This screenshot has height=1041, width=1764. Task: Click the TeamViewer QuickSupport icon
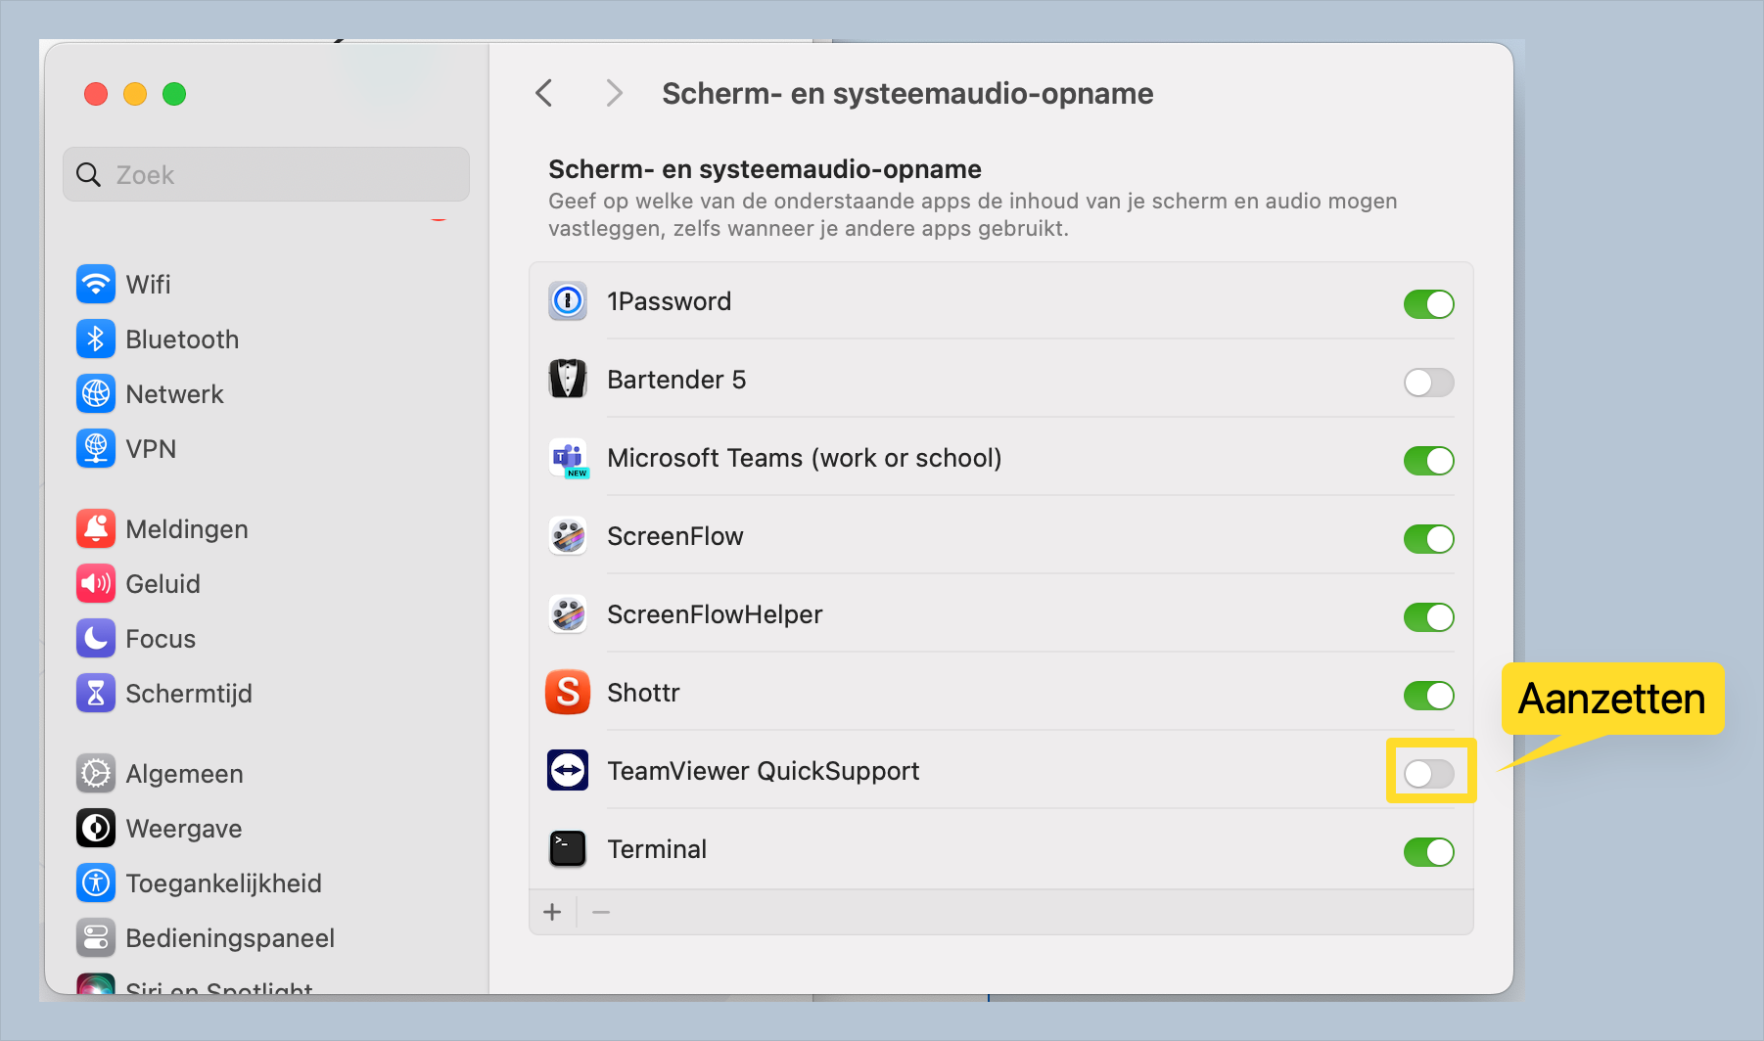[x=568, y=771]
